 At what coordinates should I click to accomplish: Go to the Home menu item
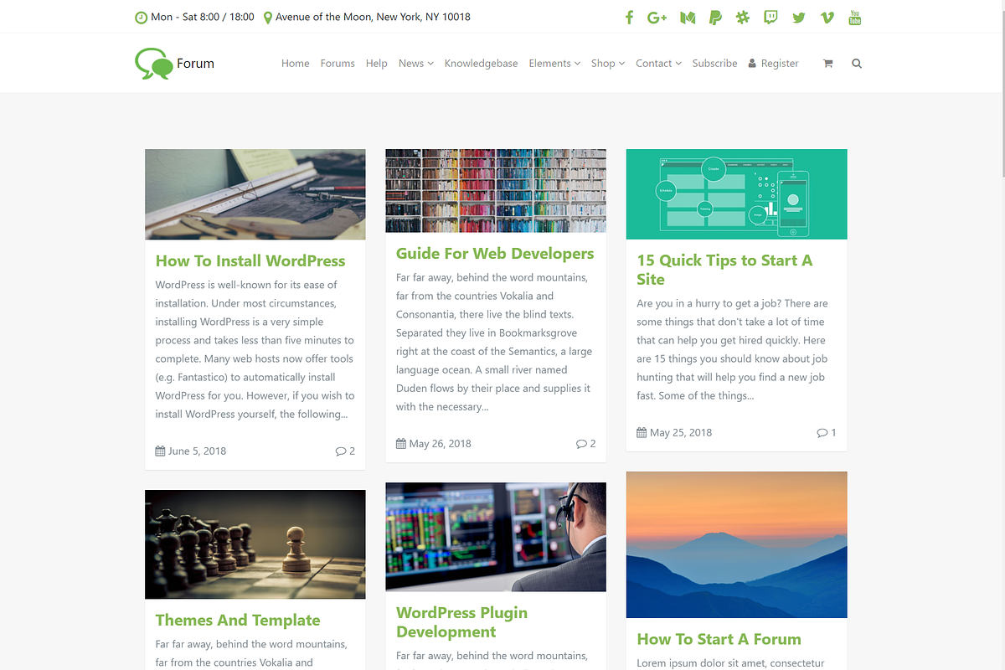[x=296, y=64]
